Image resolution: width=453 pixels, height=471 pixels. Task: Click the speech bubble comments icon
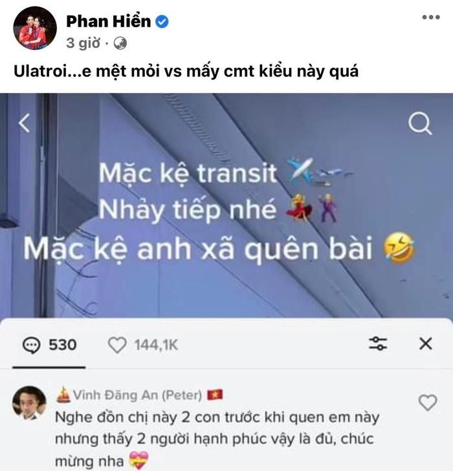[x=31, y=345]
